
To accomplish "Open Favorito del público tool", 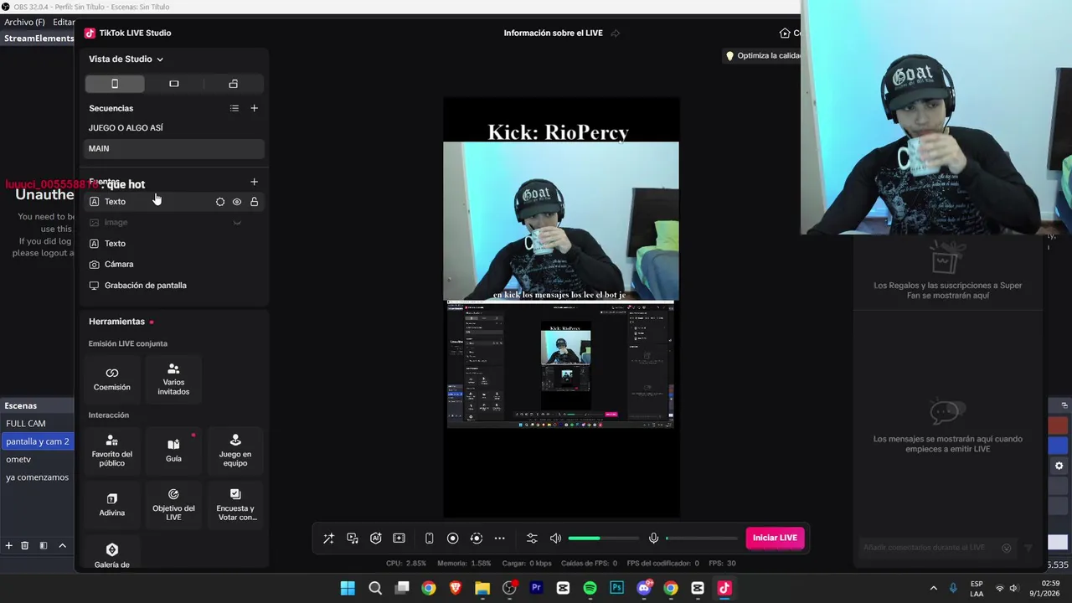I will tap(112, 450).
